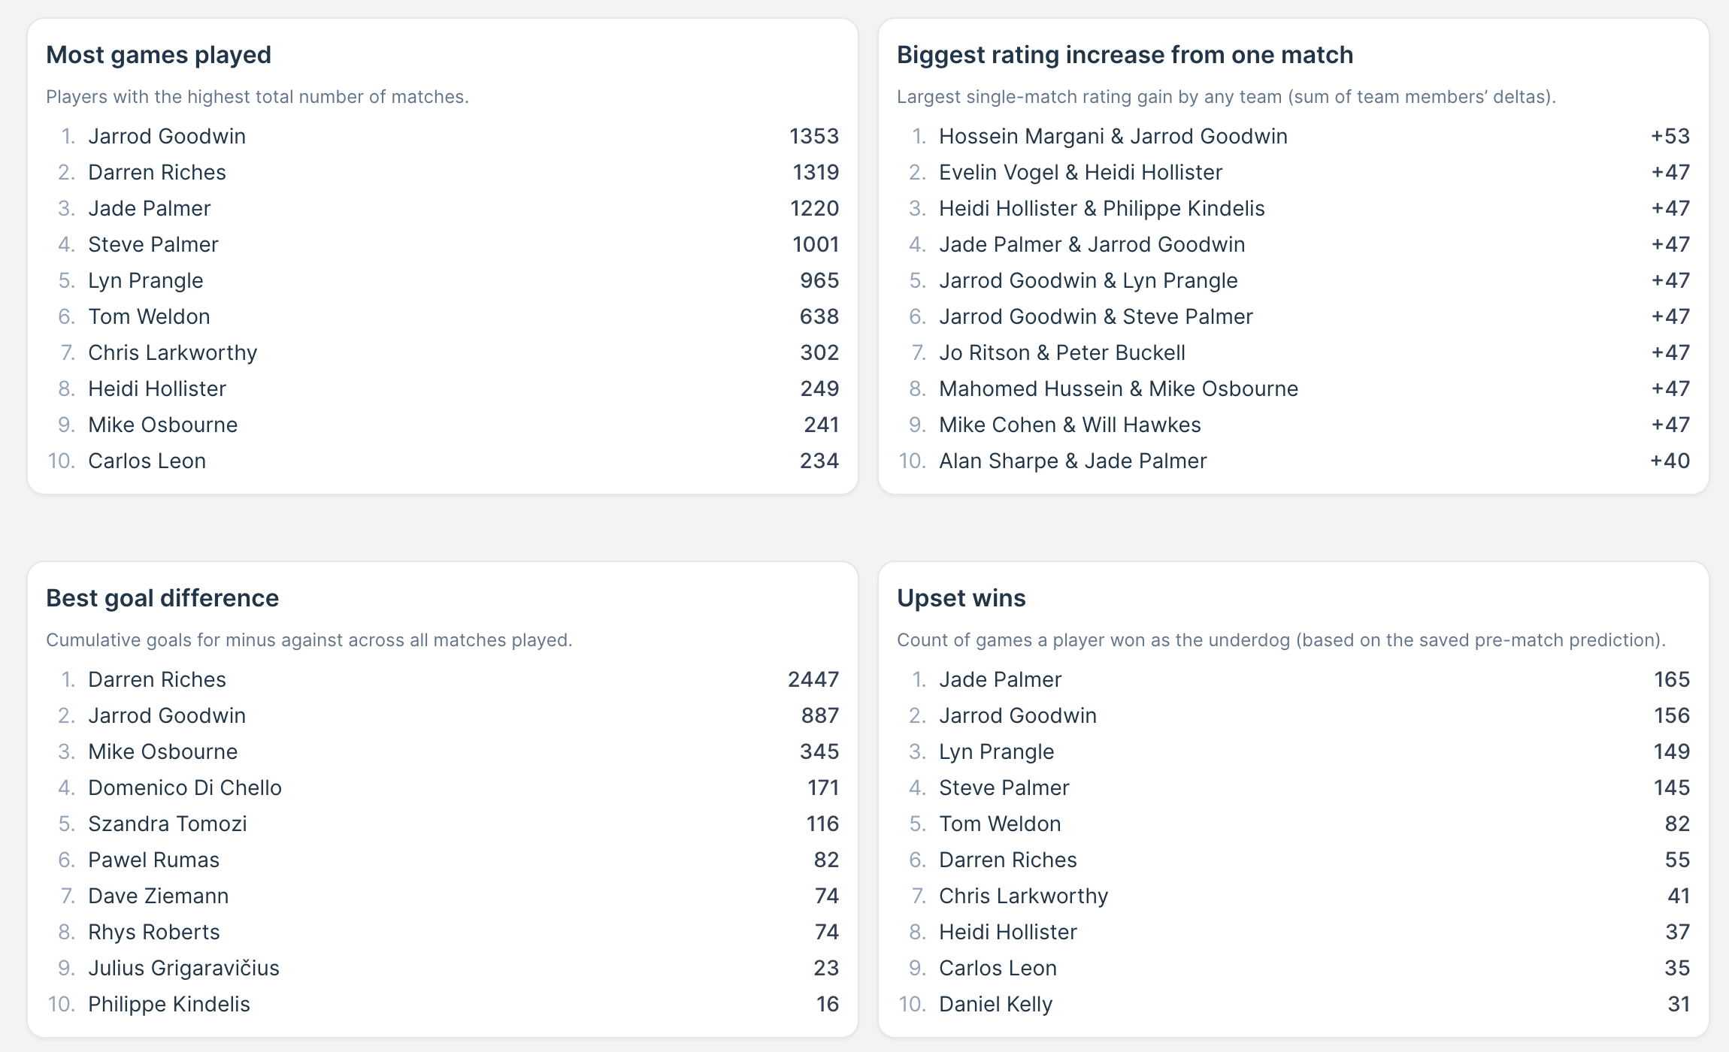Open Jade Palmer in Upset wins list
1729x1052 pixels.
1000,679
